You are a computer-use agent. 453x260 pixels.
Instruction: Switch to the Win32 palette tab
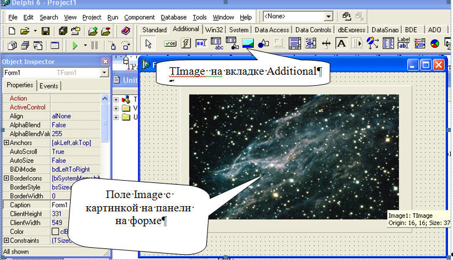pyautogui.click(x=214, y=30)
